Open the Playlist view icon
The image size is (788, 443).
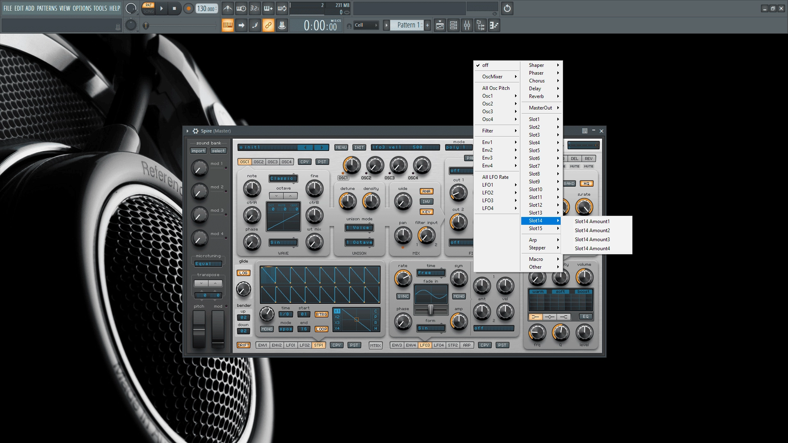tap(440, 25)
